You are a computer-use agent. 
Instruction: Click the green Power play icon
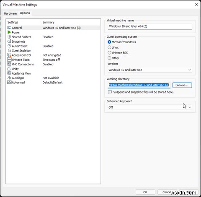coord(9,32)
